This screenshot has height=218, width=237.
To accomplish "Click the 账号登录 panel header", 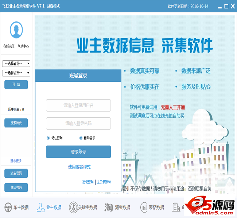I will [x=78, y=76].
